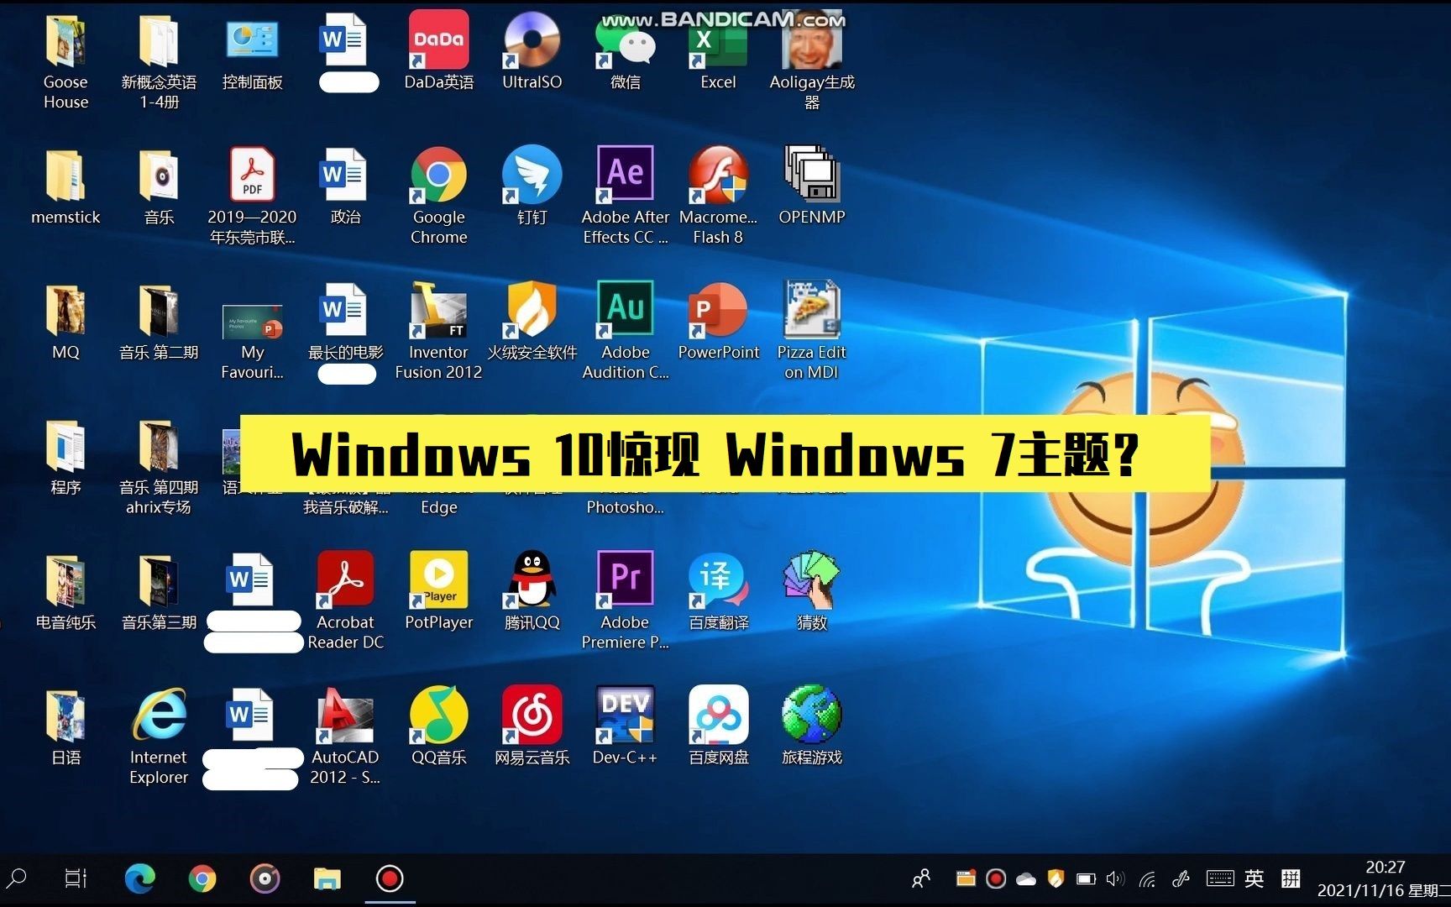Image resolution: width=1451 pixels, height=907 pixels.
Task: Launch Macromedia Flash 8
Action: point(718,197)
